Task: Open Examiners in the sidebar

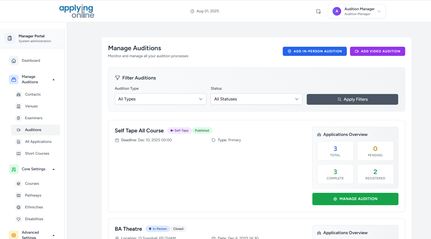Action: (34, 118)
